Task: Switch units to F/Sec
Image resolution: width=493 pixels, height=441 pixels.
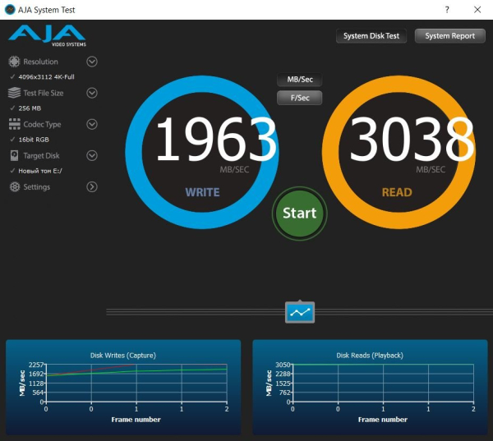Action: [300, 98]
